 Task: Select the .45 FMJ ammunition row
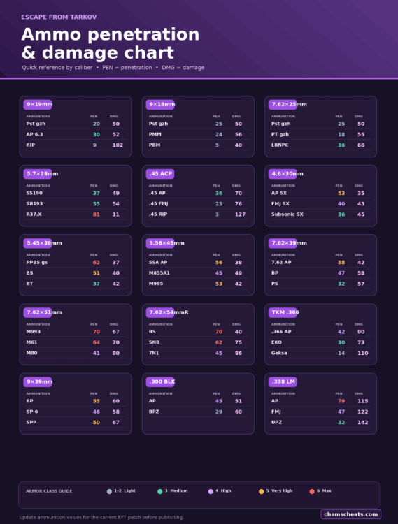pyautogui.click(x=198, y=203)
